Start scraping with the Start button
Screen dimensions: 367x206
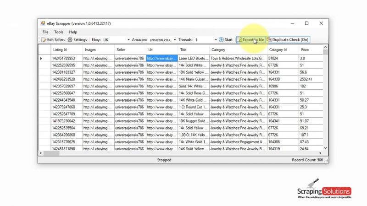click(x=226, y=40)
